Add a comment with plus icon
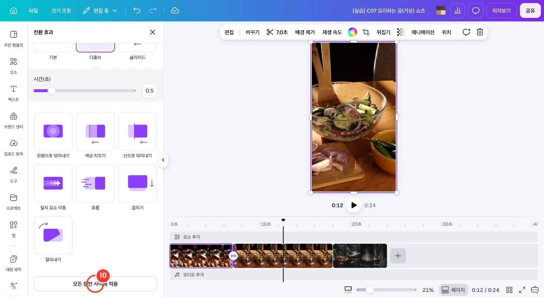544x297 pixels. [x=466, y=32]
